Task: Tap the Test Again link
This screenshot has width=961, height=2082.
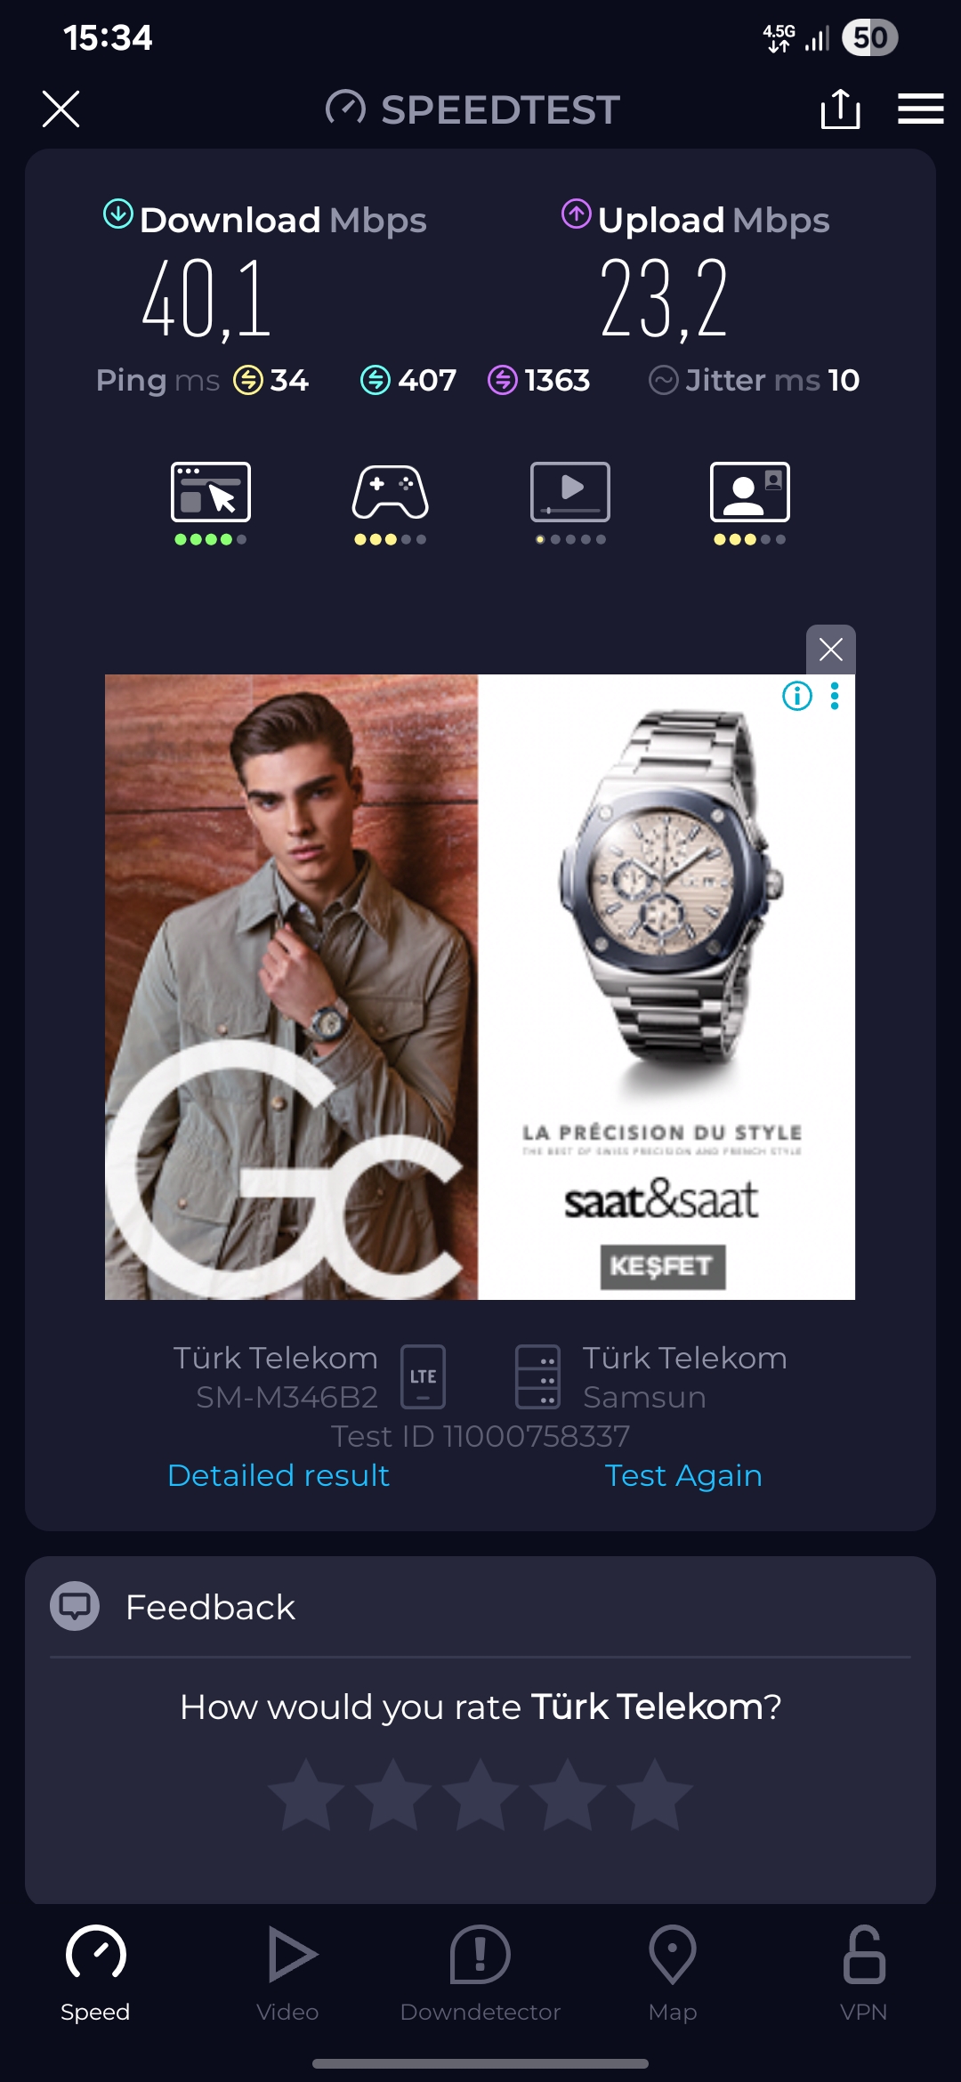Action: (683, 1475)
